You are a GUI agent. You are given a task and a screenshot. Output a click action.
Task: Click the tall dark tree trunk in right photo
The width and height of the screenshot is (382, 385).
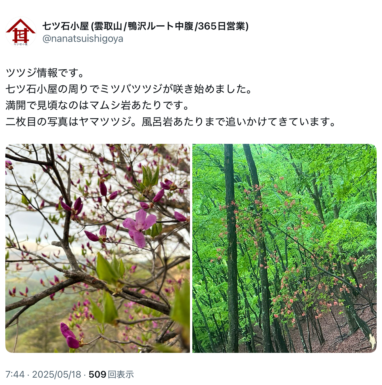pos(232,248)
